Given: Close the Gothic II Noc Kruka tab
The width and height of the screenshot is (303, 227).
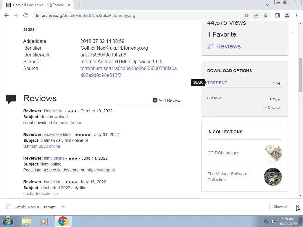Looking at the screenshot, I should [69, 5].
